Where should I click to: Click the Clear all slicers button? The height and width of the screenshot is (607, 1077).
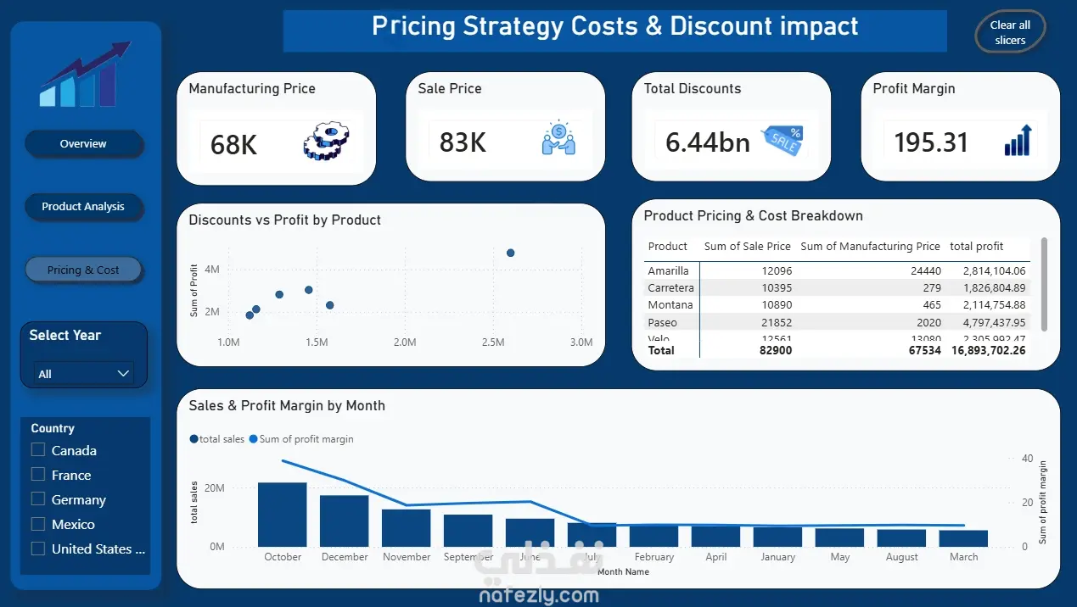(1010, 33)
